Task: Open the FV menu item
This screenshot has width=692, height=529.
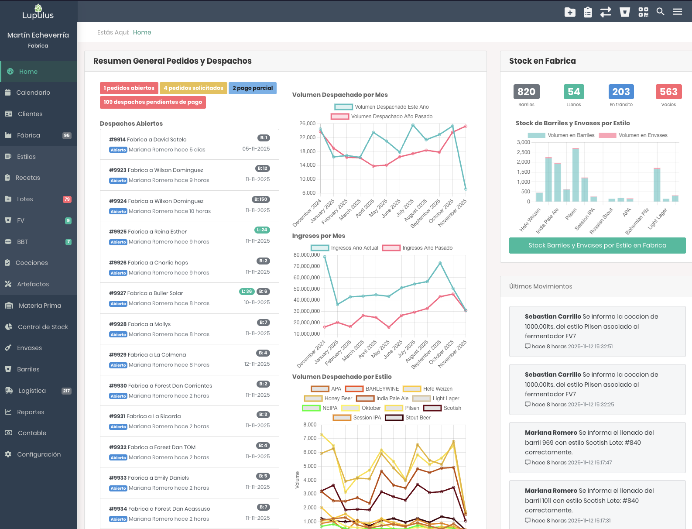Action: pyautogui.click(x=38, y=220)
